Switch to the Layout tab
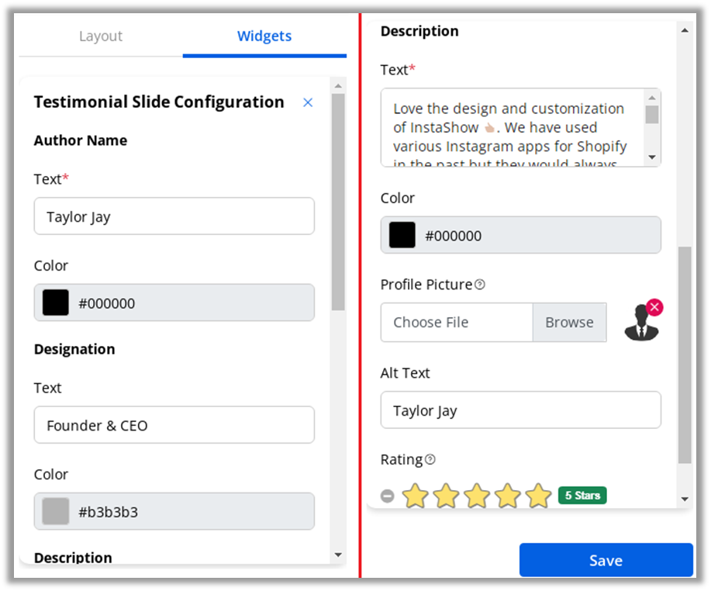711x591 pixels. (x=101, y=36)
